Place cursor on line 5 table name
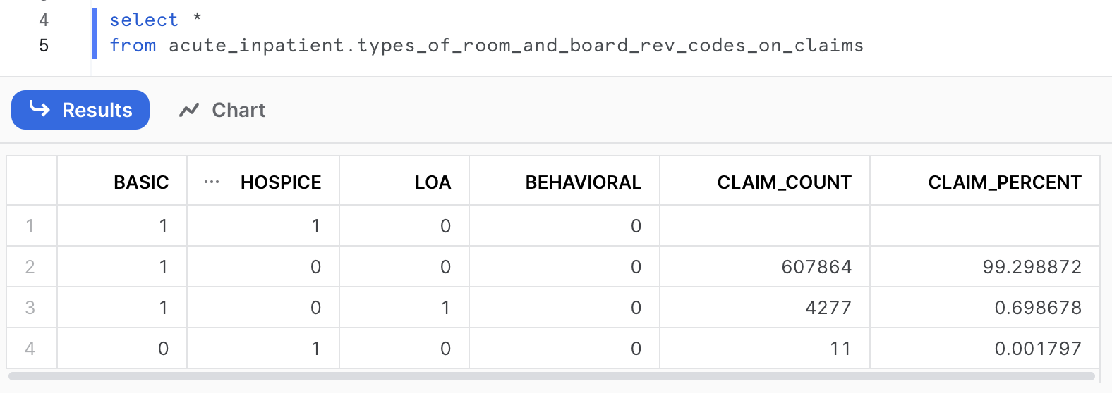Image resolution: width=1112 pixels, height=393 pixels. click(516, 46)
